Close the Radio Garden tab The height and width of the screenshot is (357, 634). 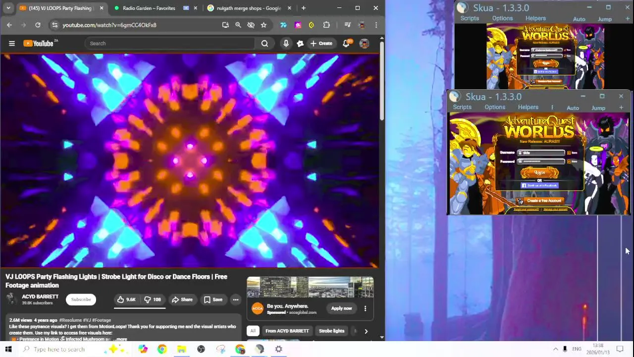pyautogui.click(x=196, y=8)
